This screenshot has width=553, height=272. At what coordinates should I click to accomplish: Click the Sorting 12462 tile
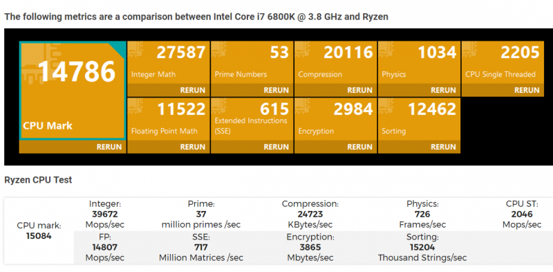pyautogui.click(x=419, y=119)
